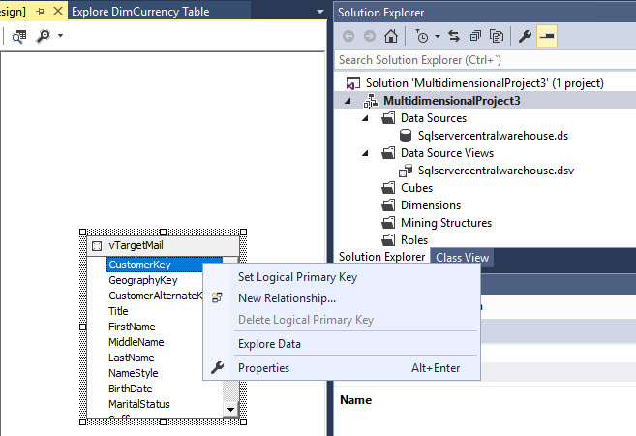
Task: Focus the Search Solution Explorer field
Action: tap(485, 60)
